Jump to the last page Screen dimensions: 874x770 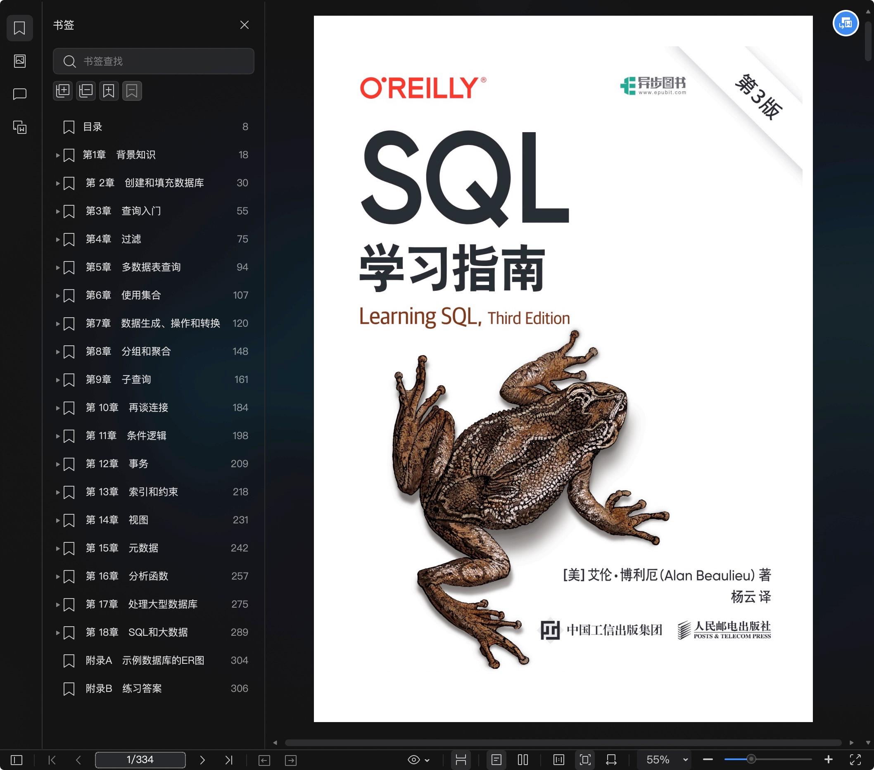coord(229,760)
